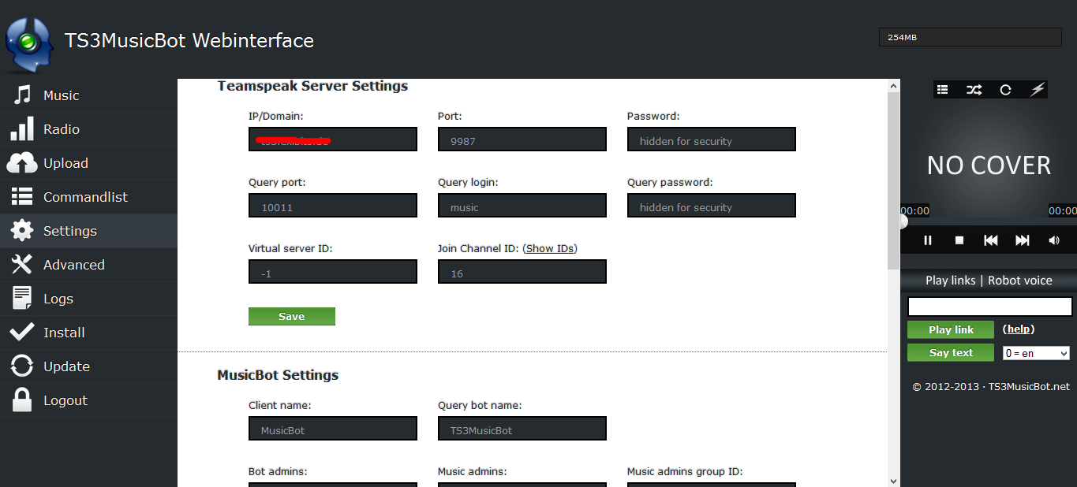Click the Query port field showing 10011
Image resolution: width=1077 pixels, height=487 pixels.
[x=333, y=205]
